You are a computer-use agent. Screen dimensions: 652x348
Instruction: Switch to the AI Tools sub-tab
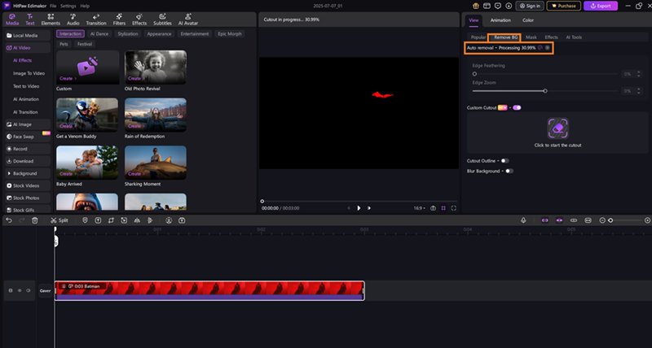(574, 37)
